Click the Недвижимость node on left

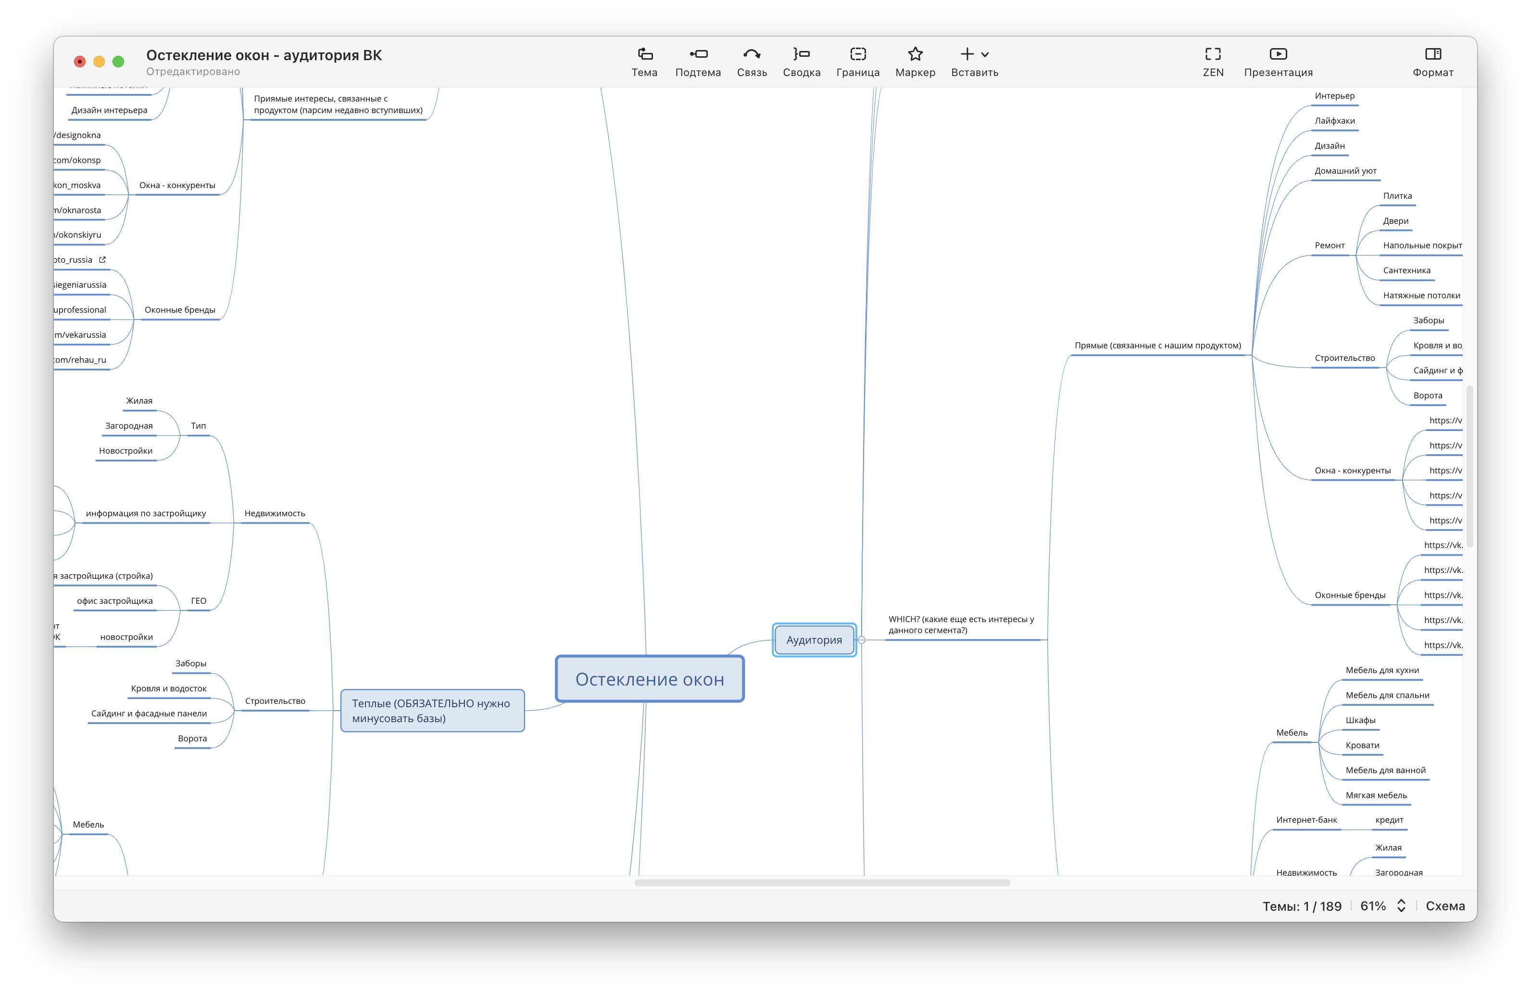pos(275,513)
